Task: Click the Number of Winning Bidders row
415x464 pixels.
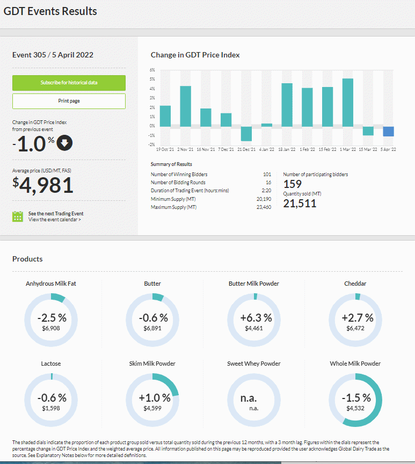Action: [x=211, y=175]
